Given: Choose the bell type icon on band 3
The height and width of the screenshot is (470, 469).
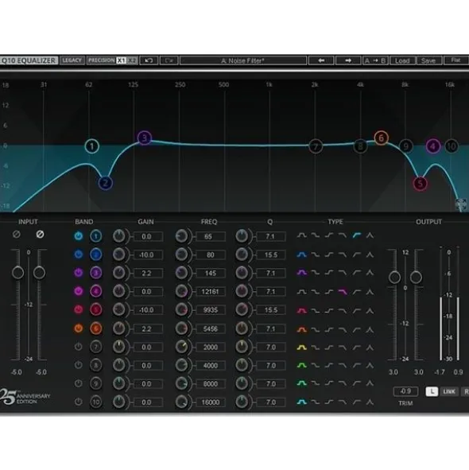Looking at the screenshot, I should (x=301, y=273).
